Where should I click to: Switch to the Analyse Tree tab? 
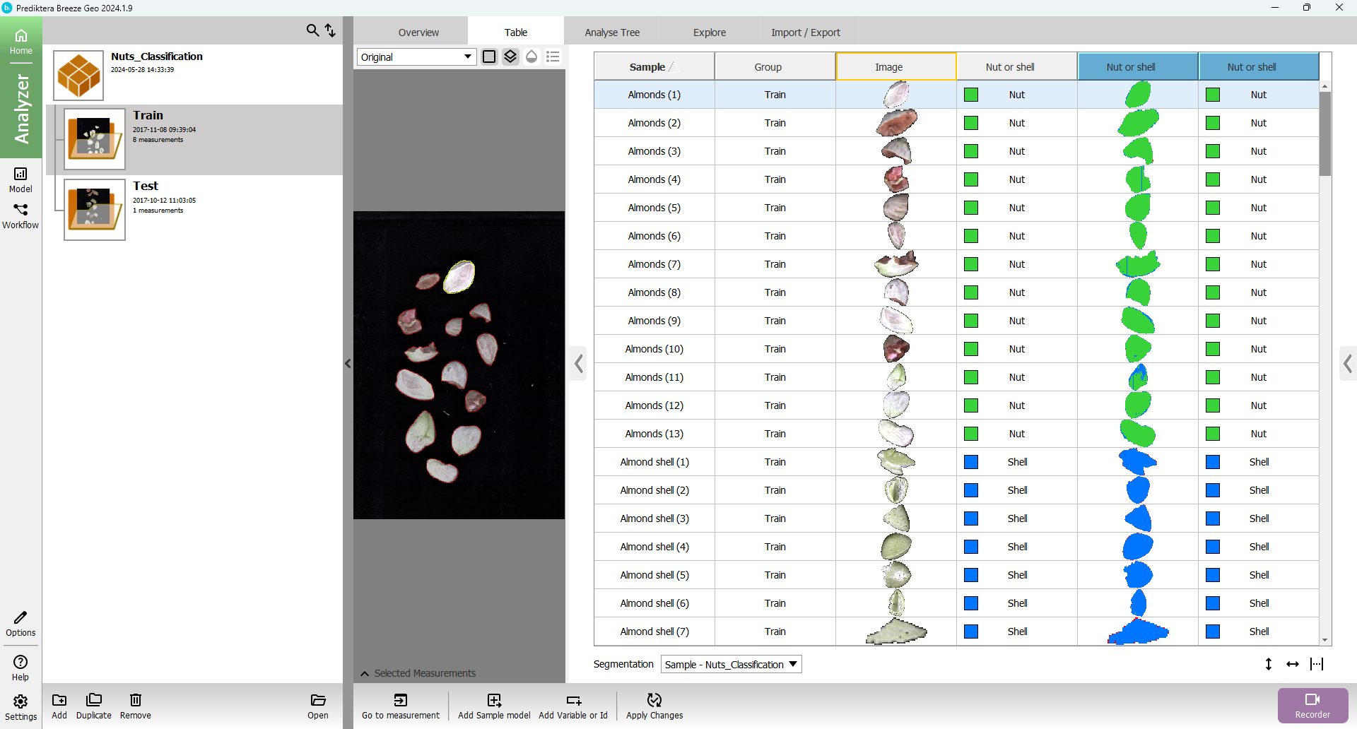tap(612, 32)
